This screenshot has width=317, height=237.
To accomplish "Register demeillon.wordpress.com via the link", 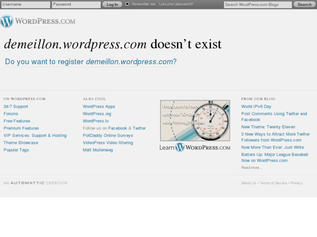I will [x=91, y=62].
